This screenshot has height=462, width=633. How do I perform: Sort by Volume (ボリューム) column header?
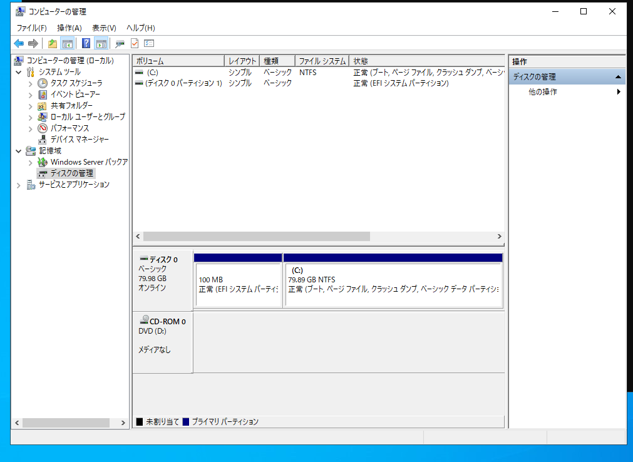[x=178, y=61]
